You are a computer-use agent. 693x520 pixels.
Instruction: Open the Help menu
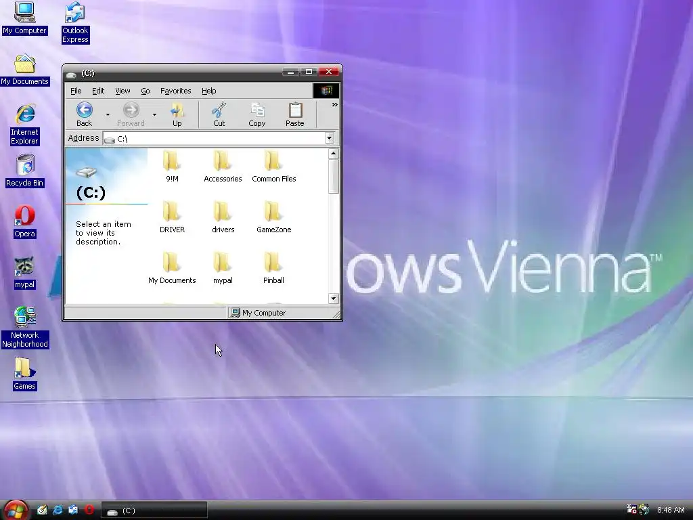(x=208, y=91)
